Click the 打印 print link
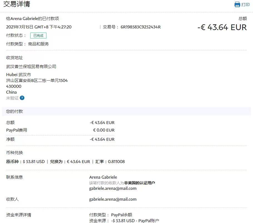The height and width of the screenshot is (223, 253). coord(245,4)
